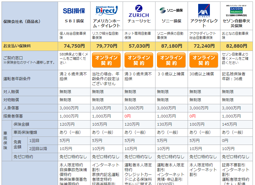Click the 74,750円 premium cell
This screenshot has width=255, height=185.
point(74,46)
